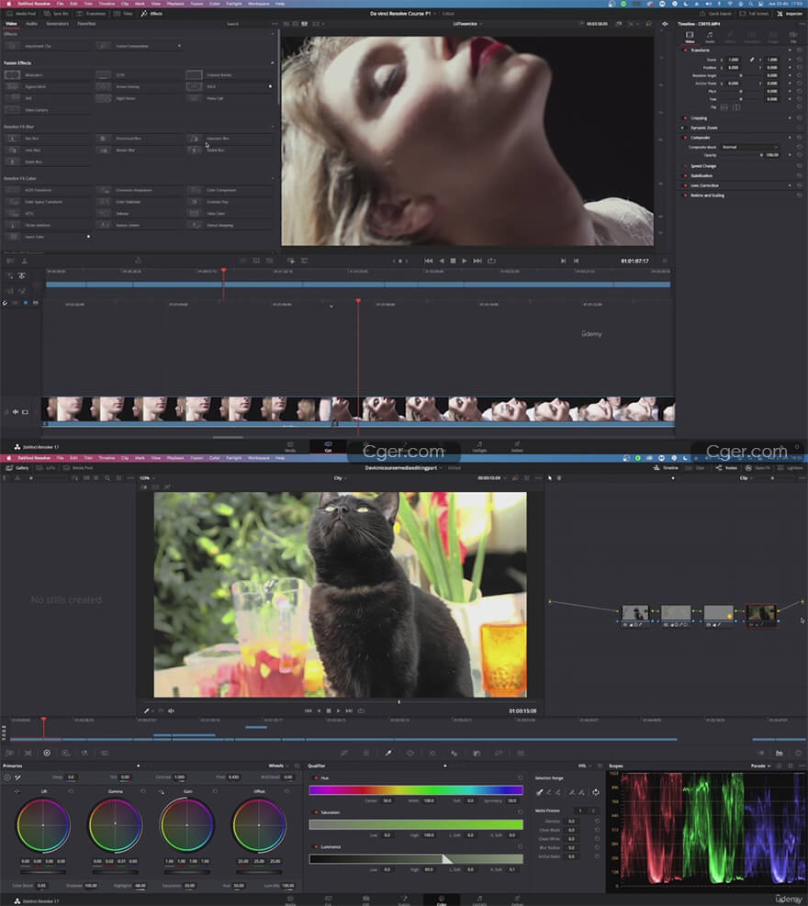Toggle the Inspector panel button

790,13
